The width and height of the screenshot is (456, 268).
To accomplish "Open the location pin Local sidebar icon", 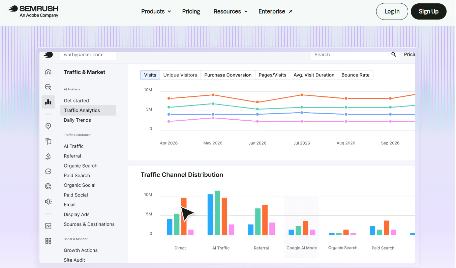I will [x=48, y=126].
